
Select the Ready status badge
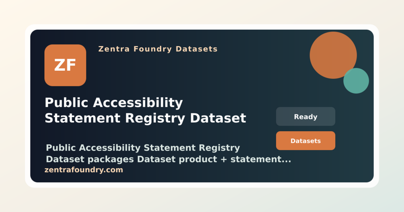[x=306, y=116]
